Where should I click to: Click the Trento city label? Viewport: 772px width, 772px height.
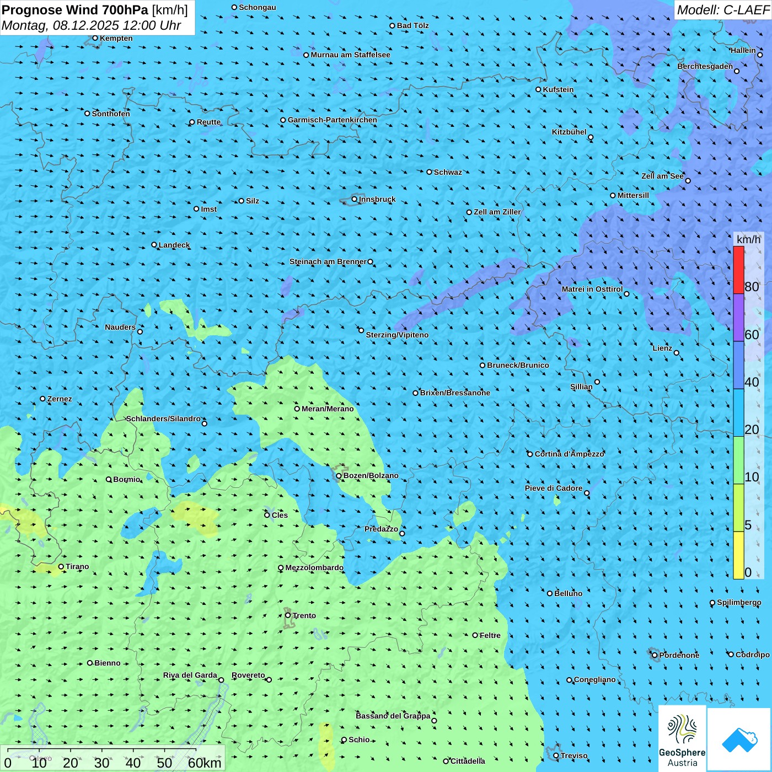pos(304,615)
